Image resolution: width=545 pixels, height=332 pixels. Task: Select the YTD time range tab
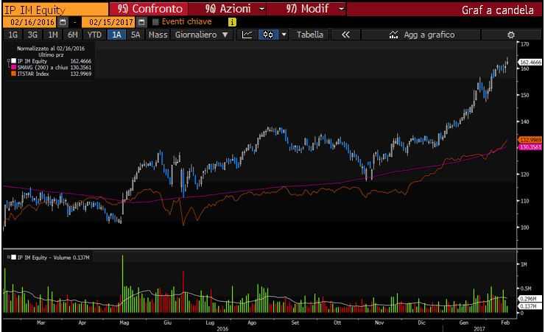click(94, 35)
